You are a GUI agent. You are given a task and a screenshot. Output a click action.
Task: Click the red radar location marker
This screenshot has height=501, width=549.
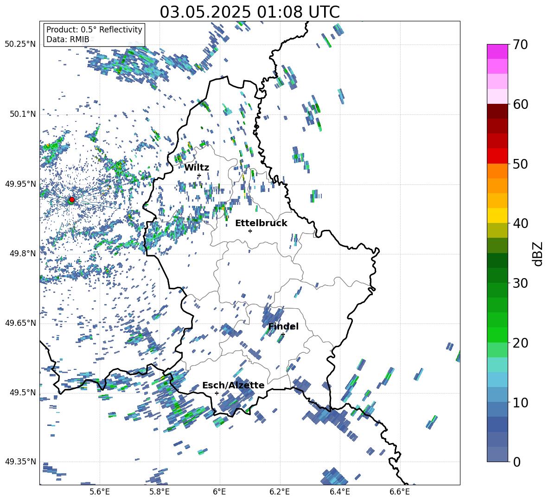72,199
